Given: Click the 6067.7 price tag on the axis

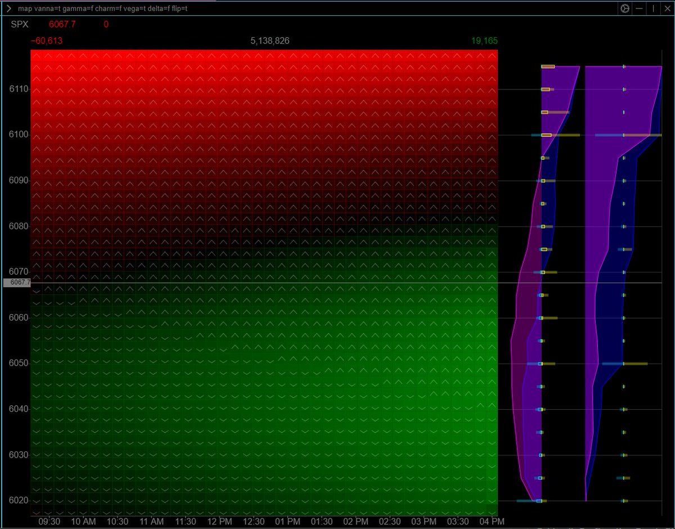Looking at the screenshot, I should (17, 283).
